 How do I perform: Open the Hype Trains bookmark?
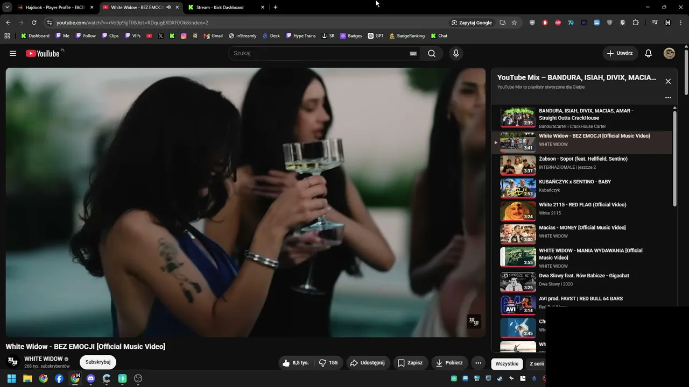[300, 36]
